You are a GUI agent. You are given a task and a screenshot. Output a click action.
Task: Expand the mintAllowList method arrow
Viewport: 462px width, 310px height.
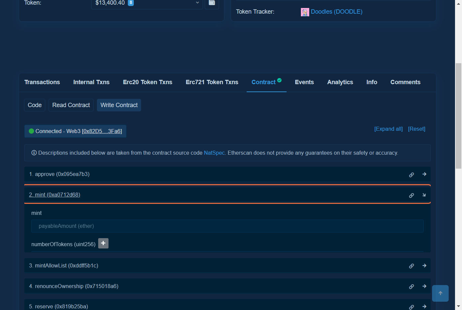click(424, 265)
